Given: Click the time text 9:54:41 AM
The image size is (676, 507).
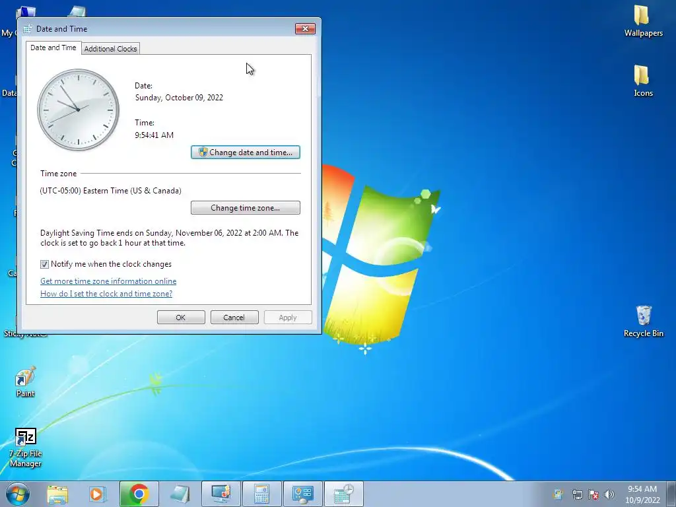Looking at the screenshot, I should [x=154, y=135].
